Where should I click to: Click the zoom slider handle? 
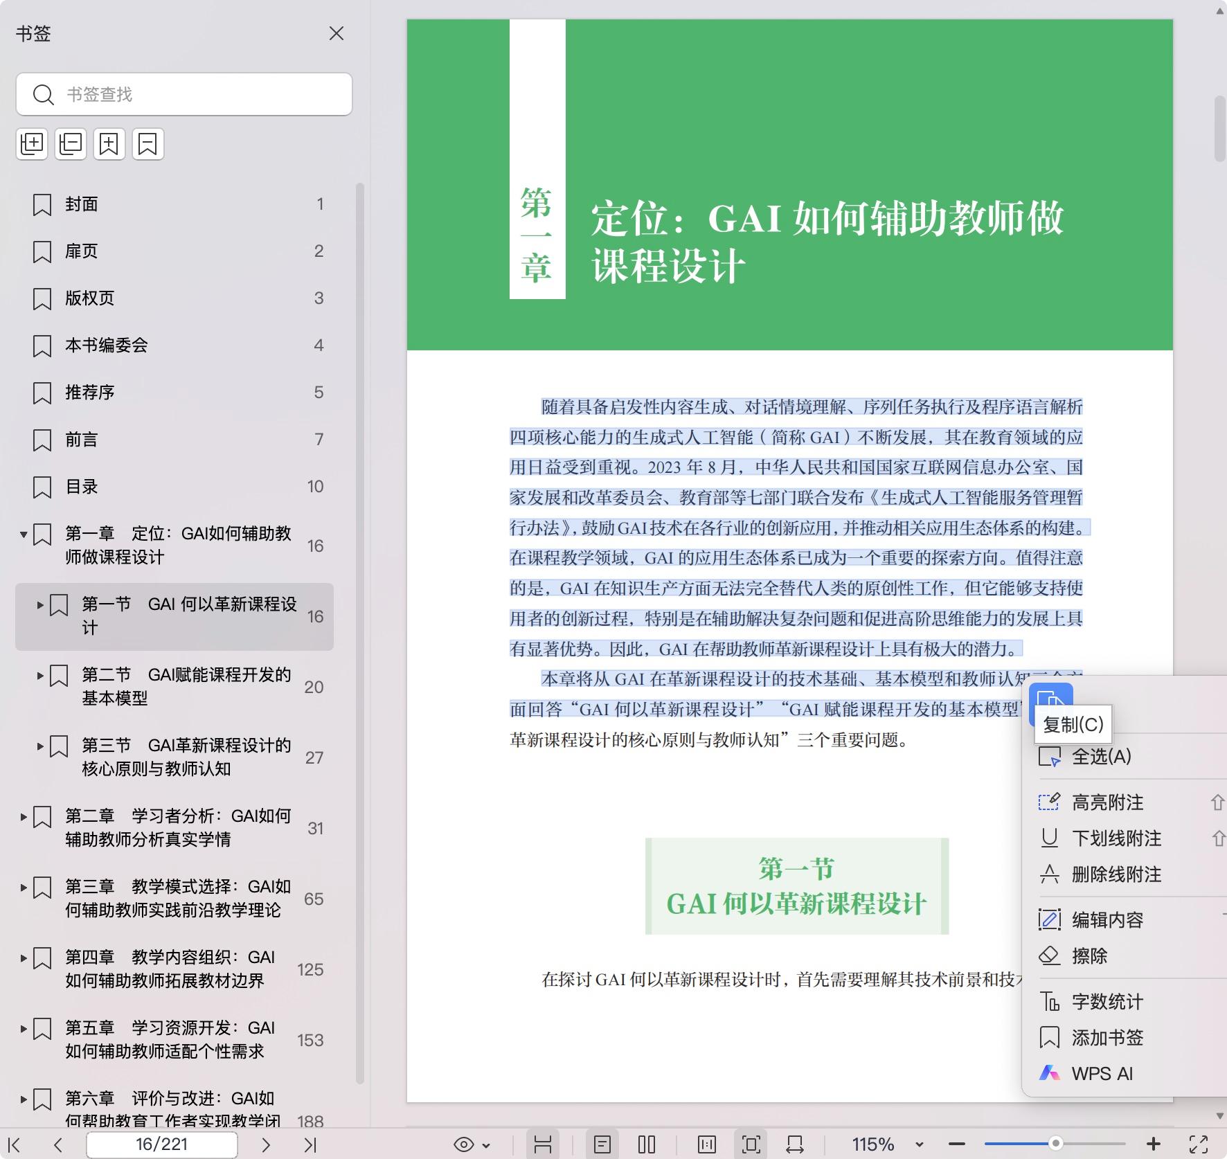[x=1055, y=1144]
